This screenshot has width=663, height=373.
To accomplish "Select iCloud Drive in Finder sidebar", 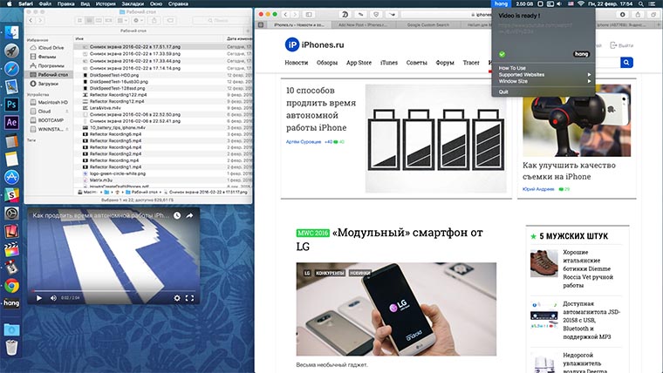I will (51, 48).
